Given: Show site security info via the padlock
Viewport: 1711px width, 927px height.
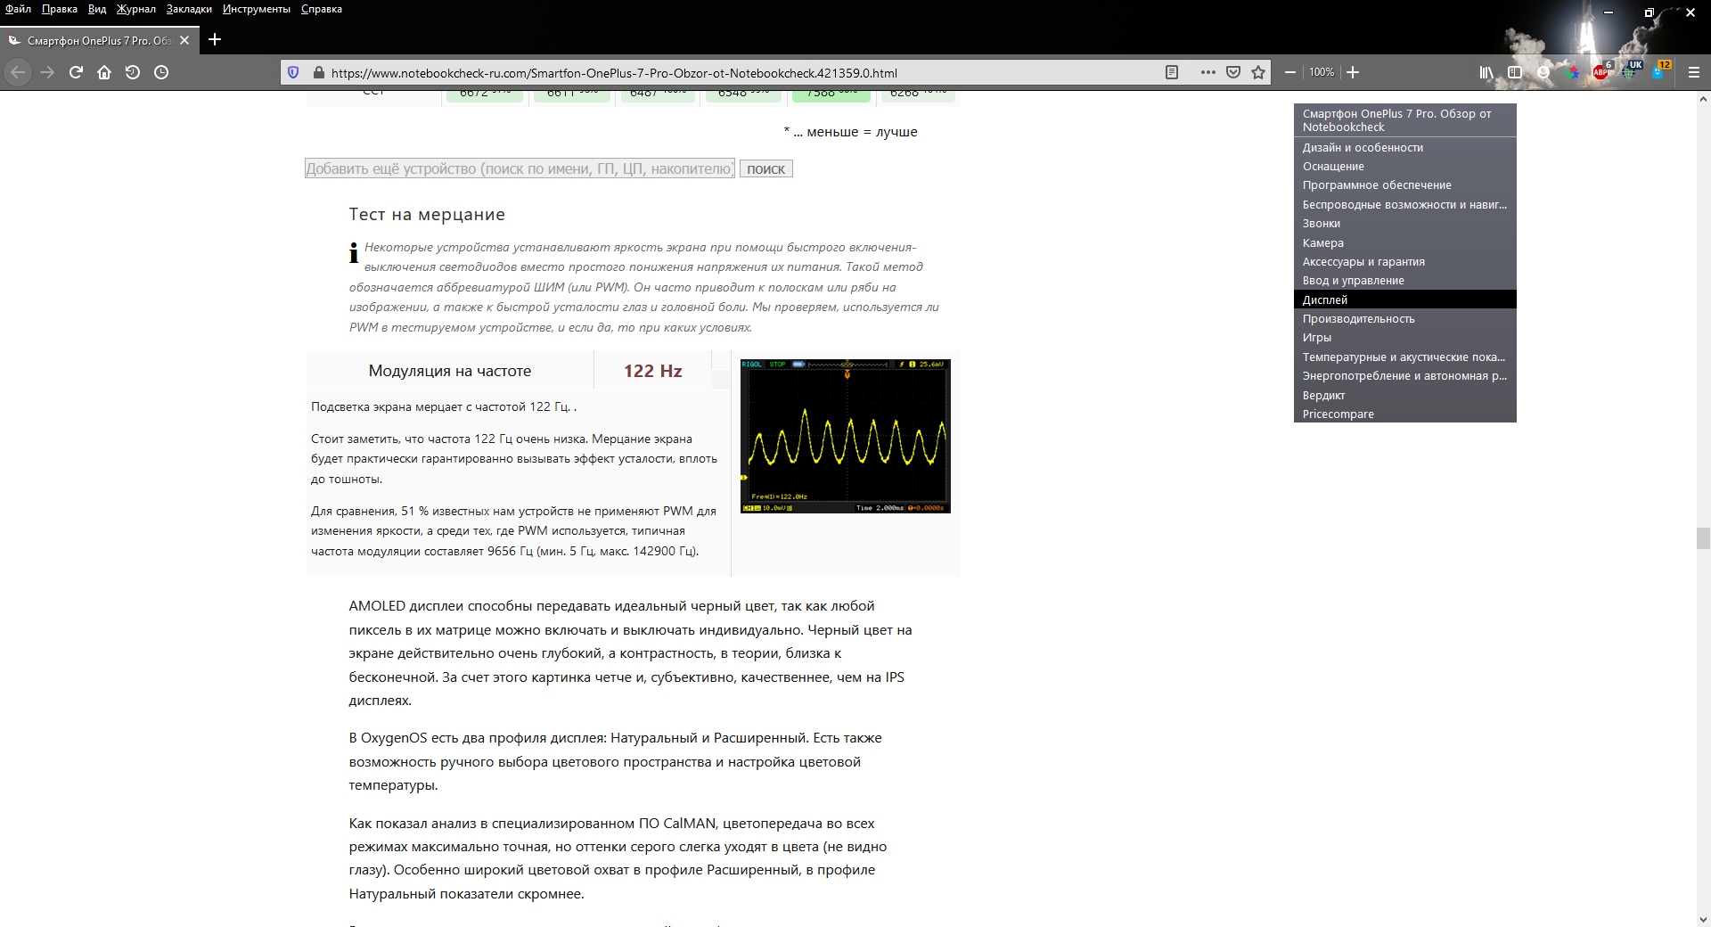Looking at the screenshot, I should (318, 72).
